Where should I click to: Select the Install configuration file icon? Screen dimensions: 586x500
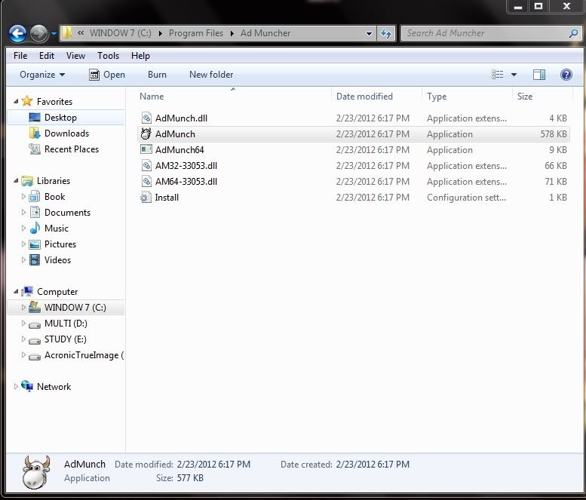pyautogui.click(x=146, y=197)
